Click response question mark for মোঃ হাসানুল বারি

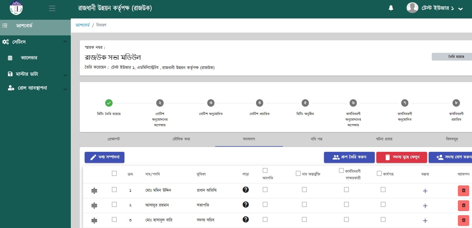pos(246,220)
